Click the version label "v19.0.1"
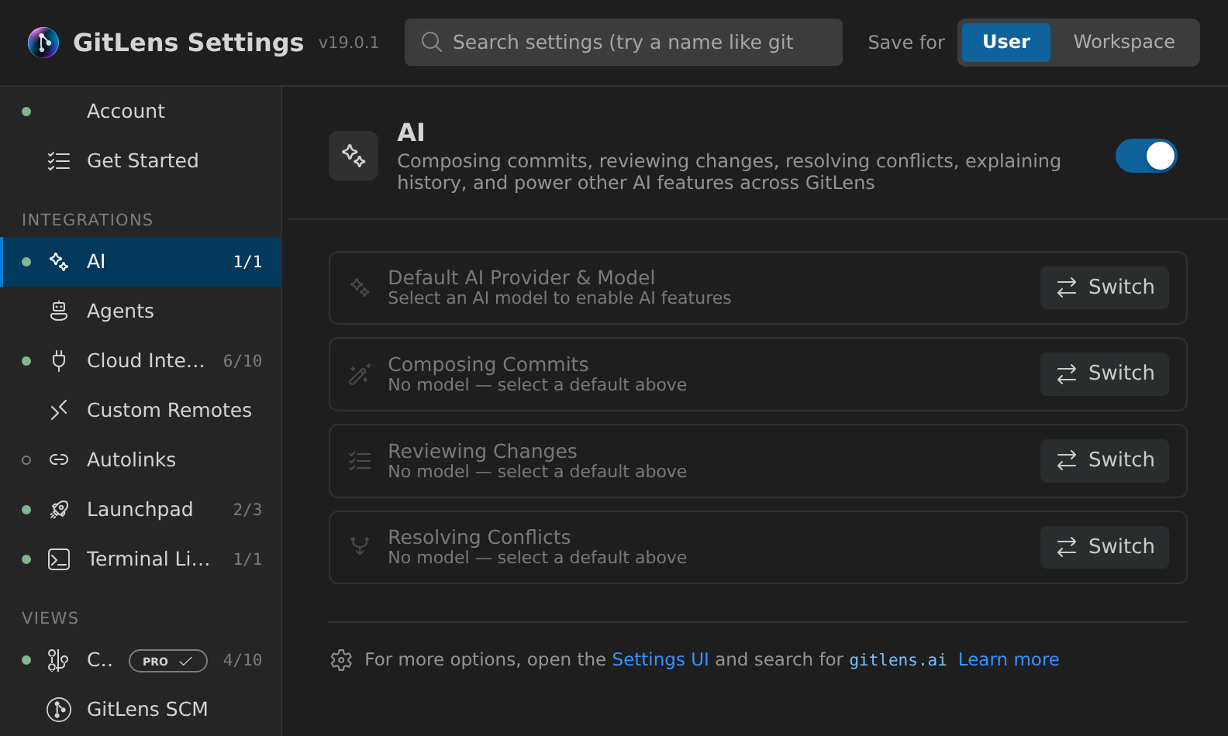The image size is (1228, 736). [x=349, y=43]
